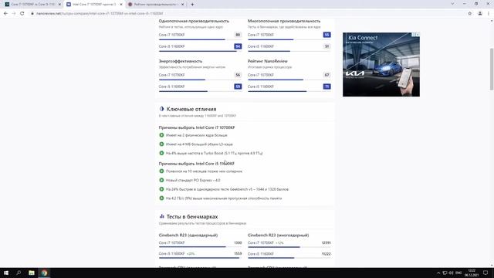This screenshot has height=278, width=494.
Task: Open the taskbar clock and date
Action: pyautogui.click(x=472, y=273)
